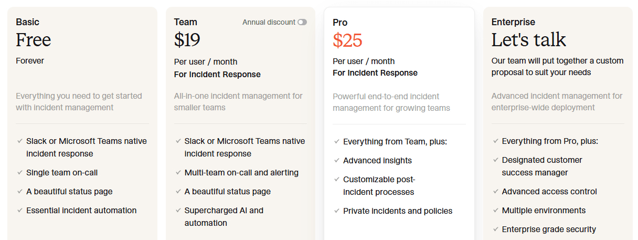The image size is (638, 240).
Task: Click the checkmark beside Customizable post-incident processes
Action: 337,180
